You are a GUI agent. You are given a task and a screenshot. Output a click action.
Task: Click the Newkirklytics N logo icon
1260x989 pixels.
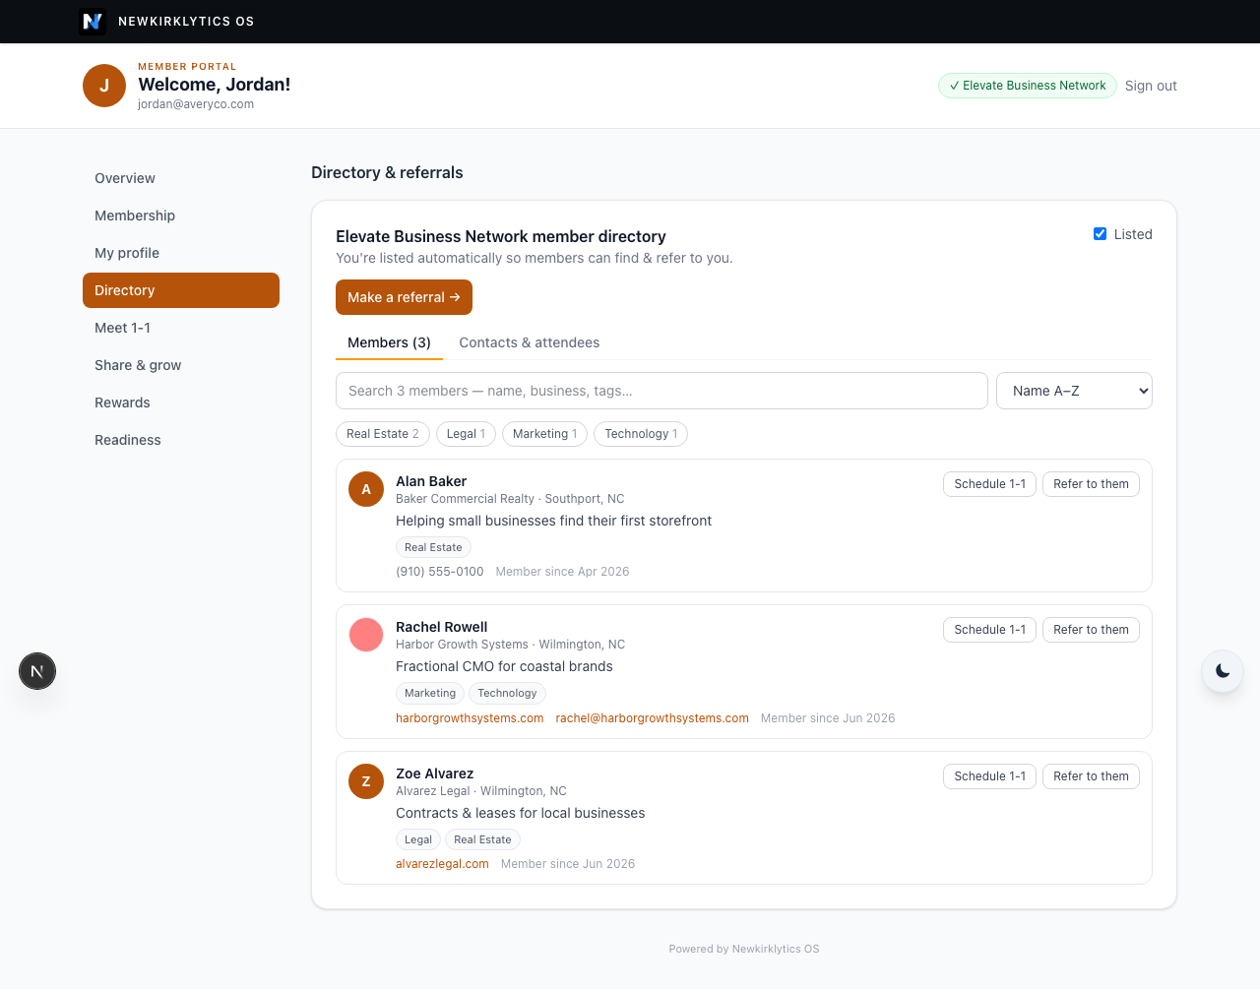93,21
